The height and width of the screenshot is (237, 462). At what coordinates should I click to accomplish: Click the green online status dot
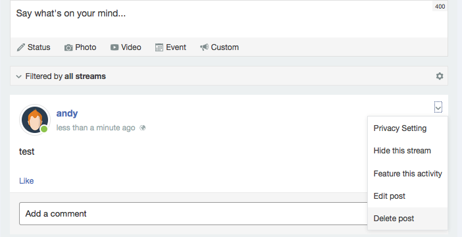44,129
